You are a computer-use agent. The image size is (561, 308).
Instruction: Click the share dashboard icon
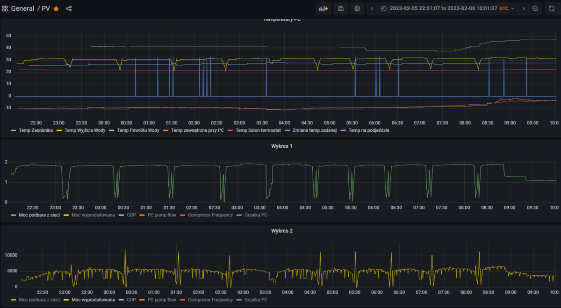tap(69, 8)
